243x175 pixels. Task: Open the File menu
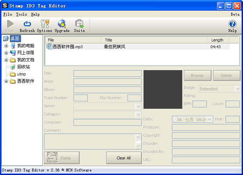coord(8,15)
